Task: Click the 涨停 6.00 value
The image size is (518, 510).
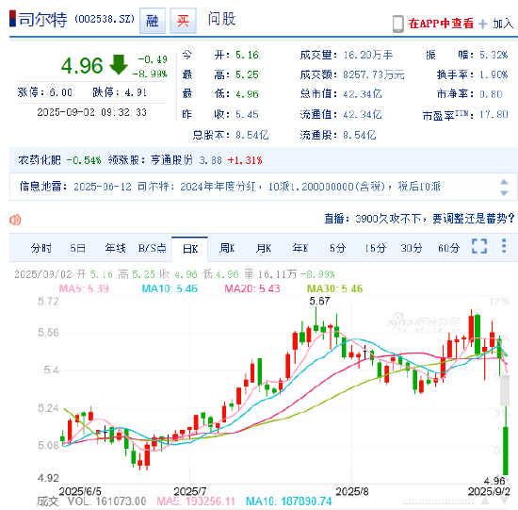Action: pyautogui.click(x=61, y=92)
